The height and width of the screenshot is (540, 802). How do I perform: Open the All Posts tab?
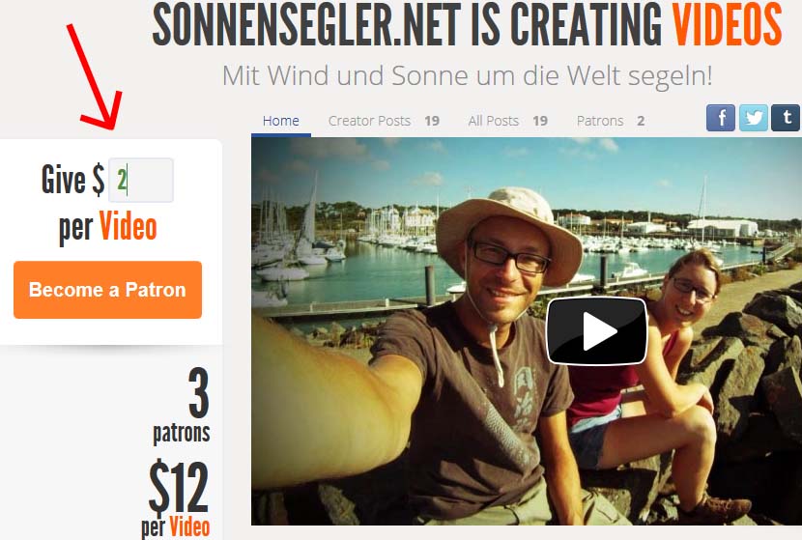coord(507,121)
